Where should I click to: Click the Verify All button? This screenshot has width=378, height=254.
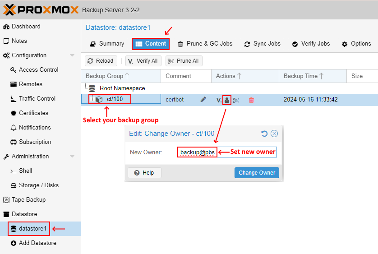[143, 61]
